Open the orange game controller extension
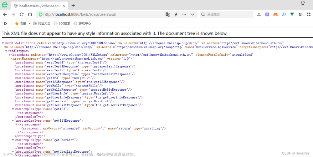This screenshot has width=313, height=157. (x=275, y=14)
